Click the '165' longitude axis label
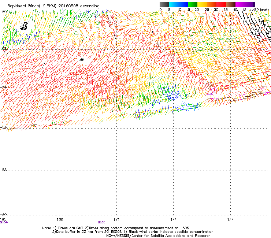The height and width of the screenshot is (238, 271). click(x=3, y=219)
